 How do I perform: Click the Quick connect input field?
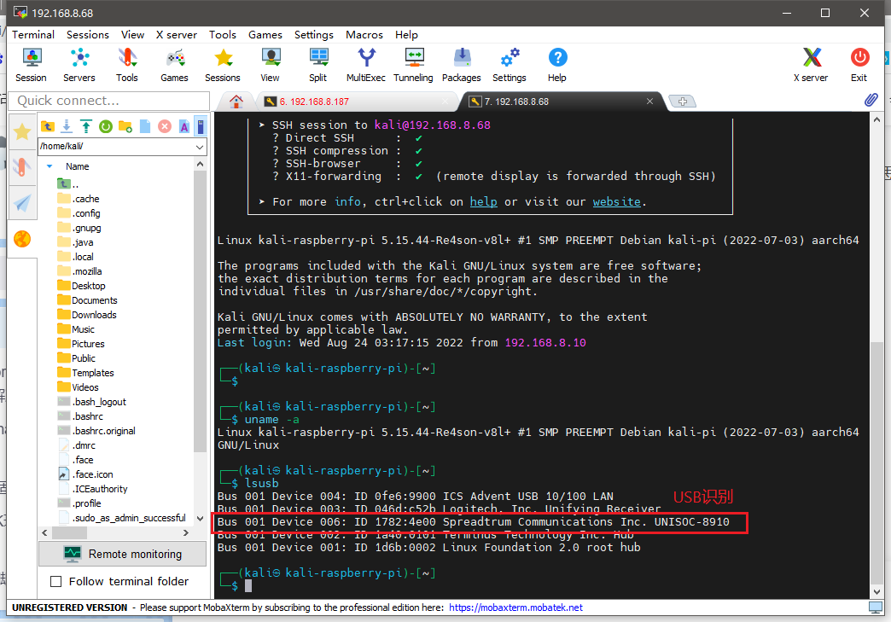109,101
